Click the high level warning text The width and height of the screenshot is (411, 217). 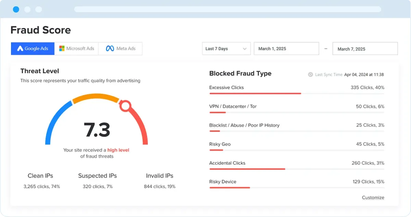pyautogui.click(x=118, y=150)
